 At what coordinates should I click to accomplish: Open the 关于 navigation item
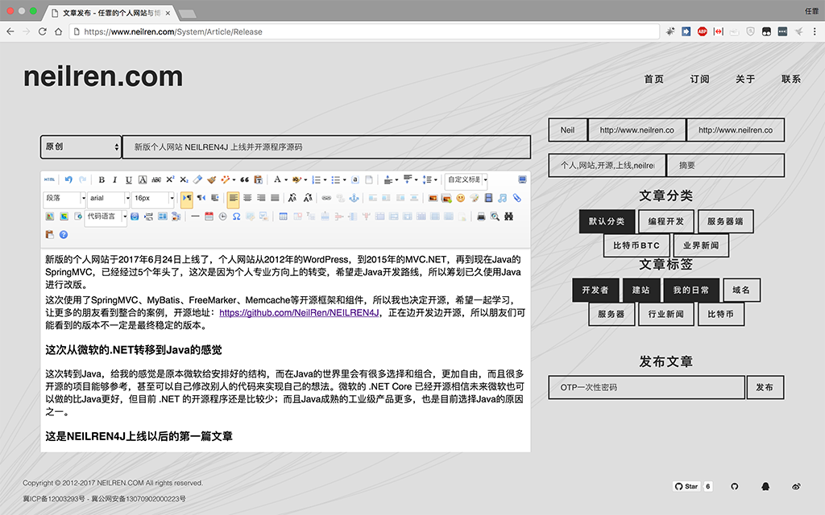point(745,80)
